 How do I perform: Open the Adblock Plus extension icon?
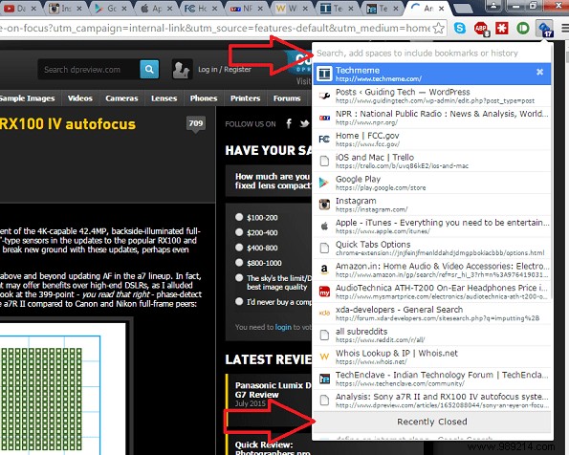481,29
